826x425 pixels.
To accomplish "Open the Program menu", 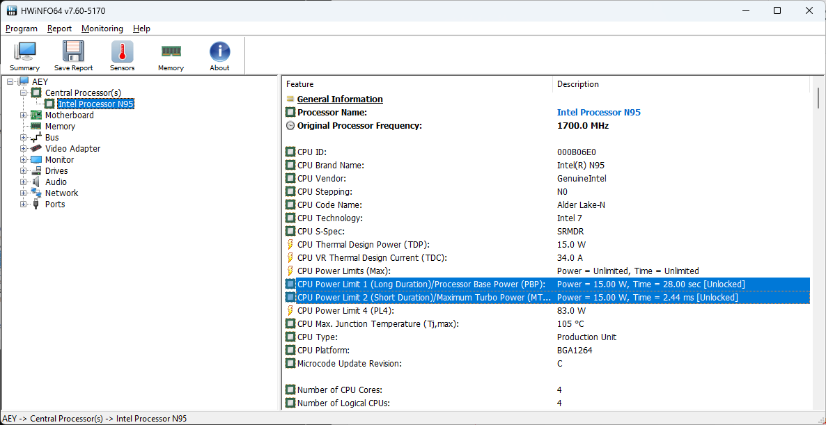I will point(22,29).
